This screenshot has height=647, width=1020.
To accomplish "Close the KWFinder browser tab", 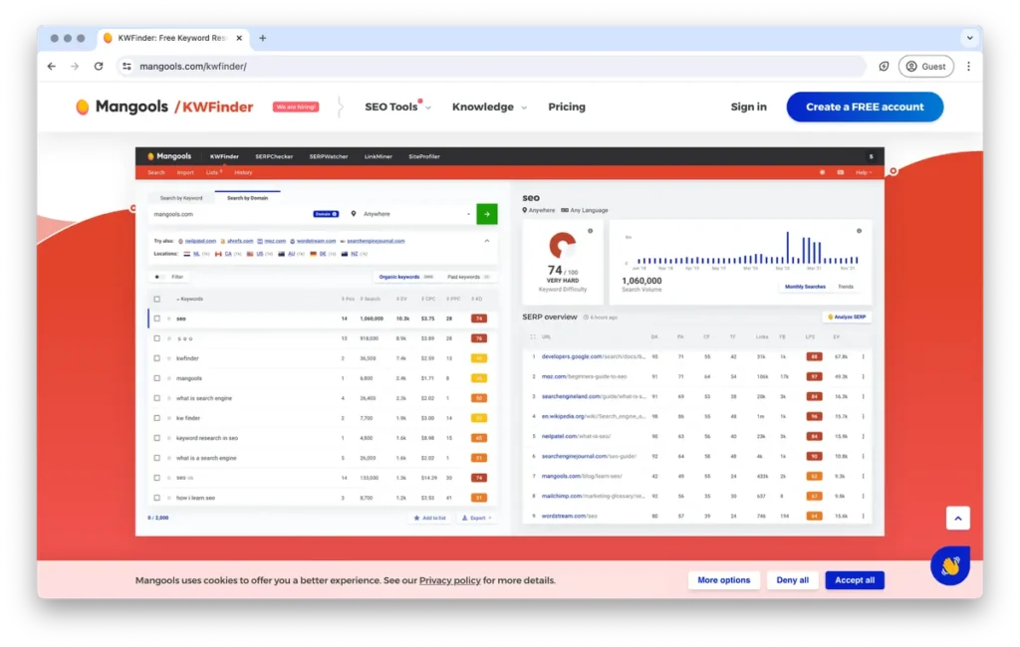I will [239, 38].
